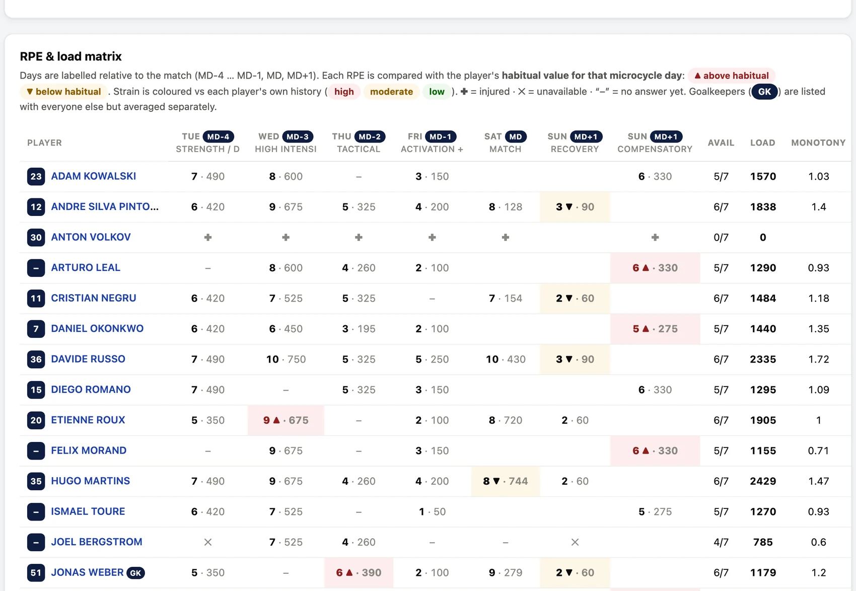This screenshot has width=856, height=591.
Task: Click jersey number 23 badge
Action: tap(36, 176)
